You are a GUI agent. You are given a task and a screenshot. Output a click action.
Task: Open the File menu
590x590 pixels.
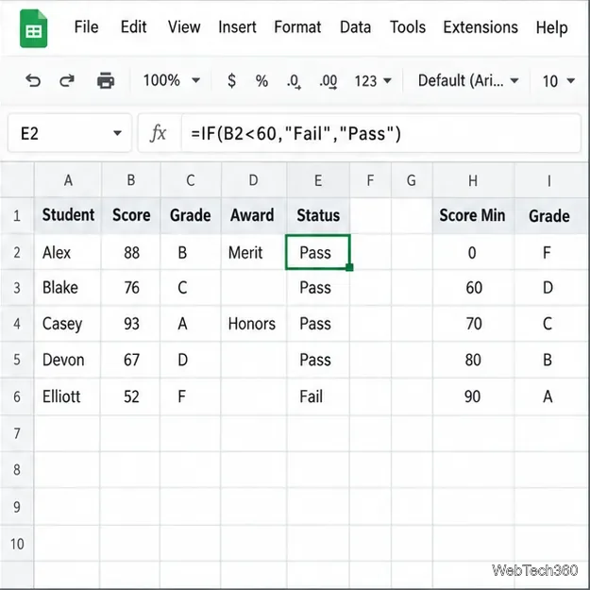pyautogui.click(x=86, y=27)
